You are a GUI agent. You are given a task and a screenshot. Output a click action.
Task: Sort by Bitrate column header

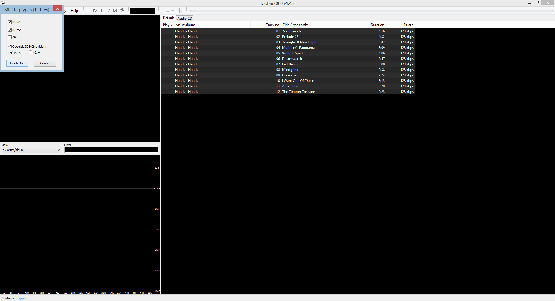click(x=400, y=25)
